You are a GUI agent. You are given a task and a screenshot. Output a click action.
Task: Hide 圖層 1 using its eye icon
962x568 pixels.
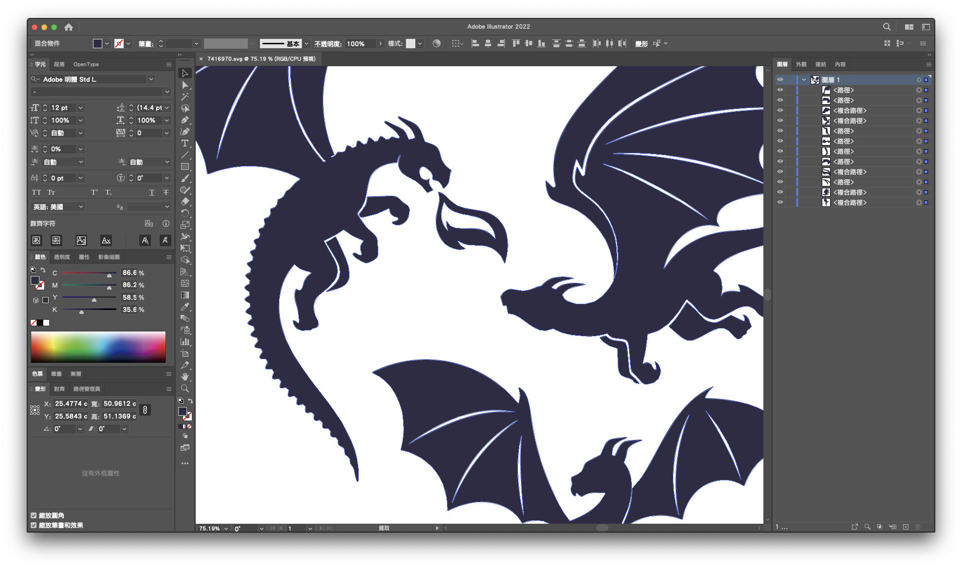coord(780,80)
